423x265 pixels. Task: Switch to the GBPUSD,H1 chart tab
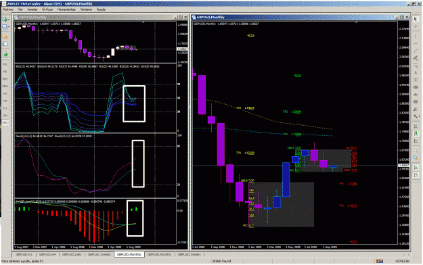[x=24, y=254]
